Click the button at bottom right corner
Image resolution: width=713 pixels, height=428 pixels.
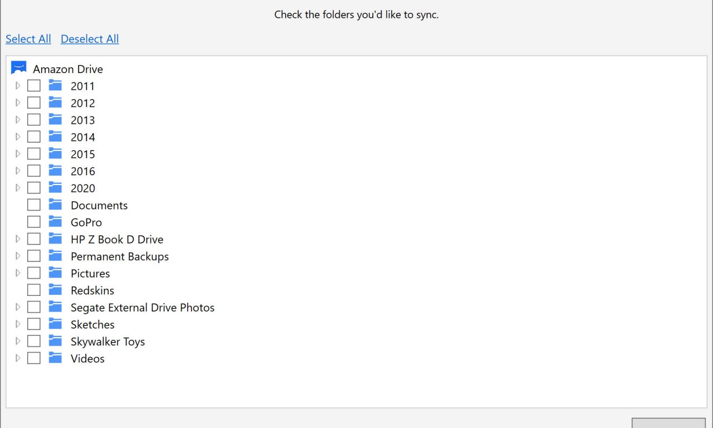pos(668,423)
